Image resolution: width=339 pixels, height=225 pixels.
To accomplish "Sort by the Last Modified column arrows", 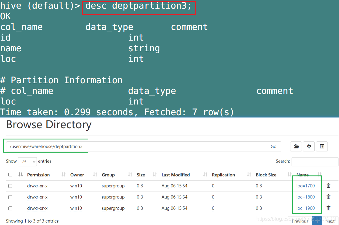I will click(x=205, y=174).
